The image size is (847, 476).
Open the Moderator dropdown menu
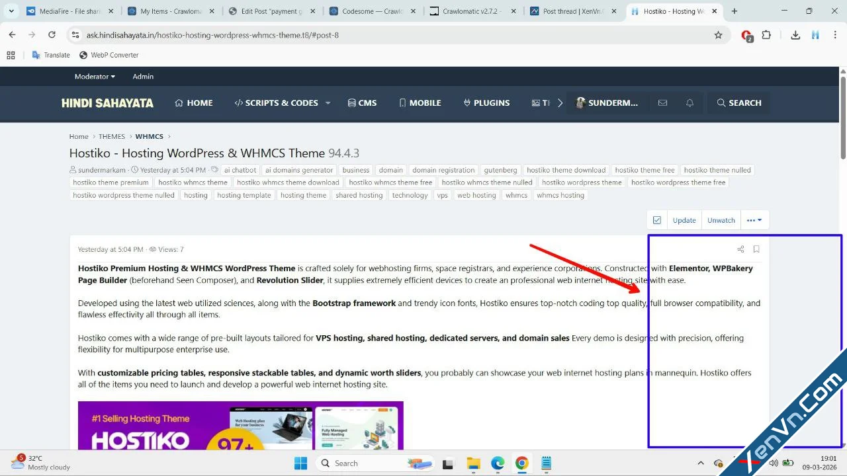[x=95, y=76]
